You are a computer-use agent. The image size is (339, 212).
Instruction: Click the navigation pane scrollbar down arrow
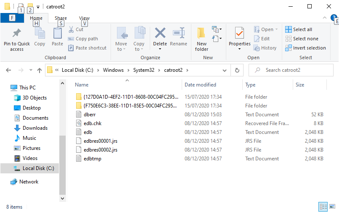point(63,198)
